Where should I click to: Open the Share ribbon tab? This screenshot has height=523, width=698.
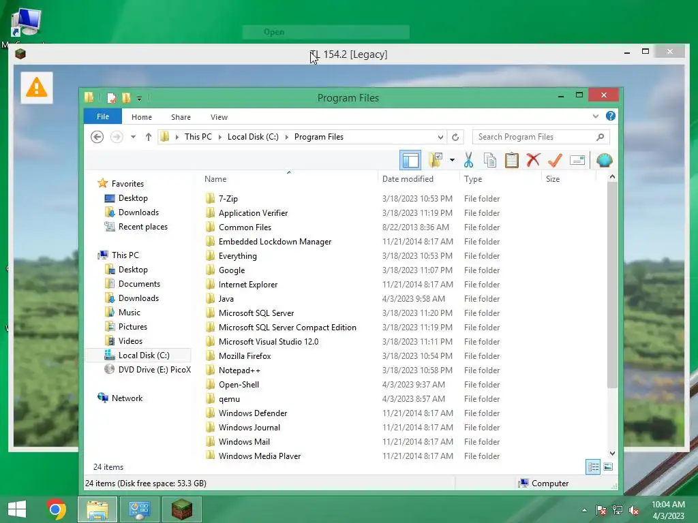click(x=181, y=117)
